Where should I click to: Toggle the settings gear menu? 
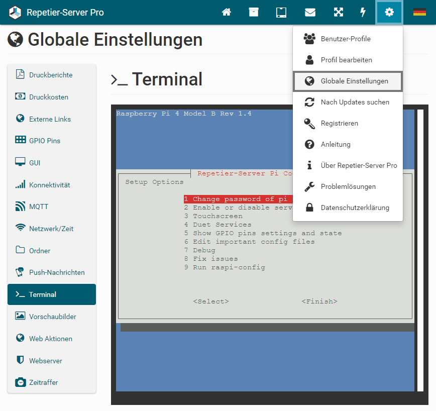(389, 12)
